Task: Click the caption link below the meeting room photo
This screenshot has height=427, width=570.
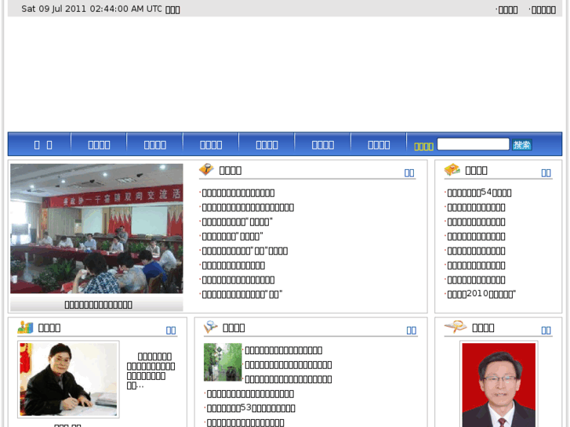Action: (x=98, y=305)
